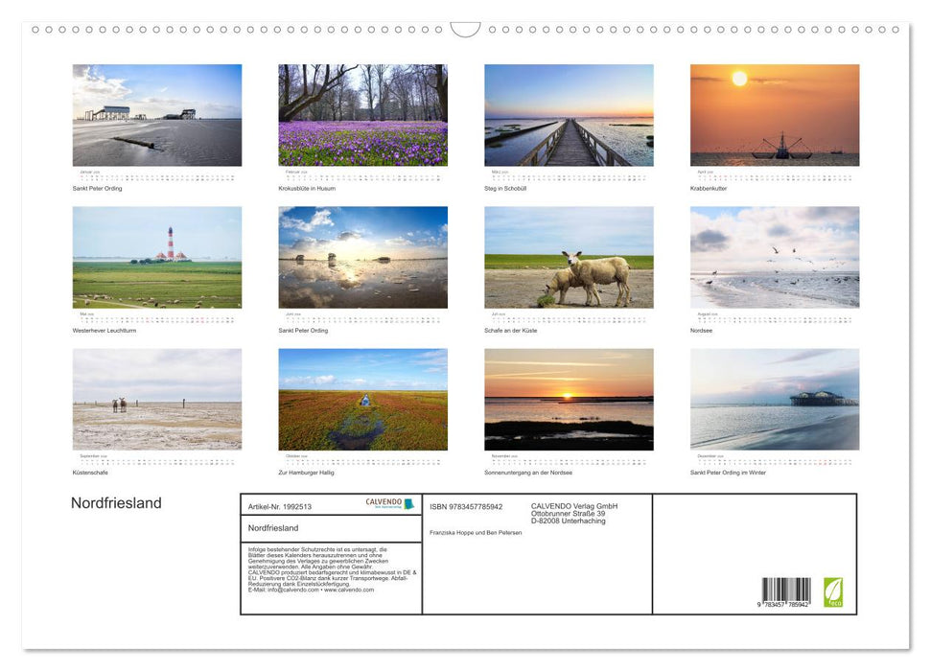Click the Sonnenuntergang an der Nordsee sunset image

tap(569, 400)
